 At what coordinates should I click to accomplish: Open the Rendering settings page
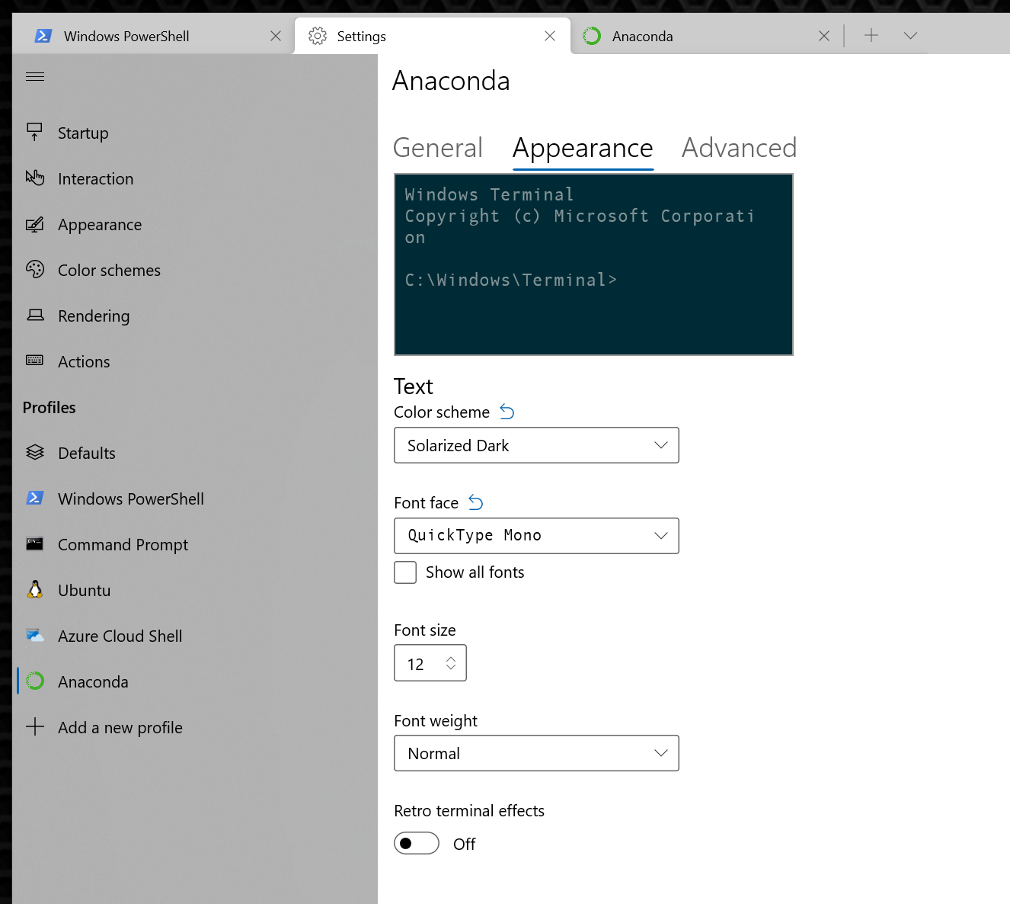pyautogui.click(x=93, y=316)
